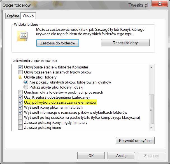Screen dimensions: 170x164
Task: Click the scroll up arrow in settings list
Action: click(x=151, y=68)
